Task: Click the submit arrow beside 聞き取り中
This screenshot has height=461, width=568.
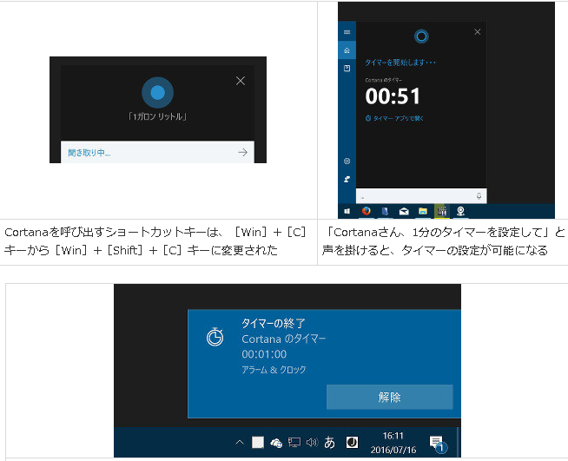Action: pyautogui.click(x=242, y=153)
